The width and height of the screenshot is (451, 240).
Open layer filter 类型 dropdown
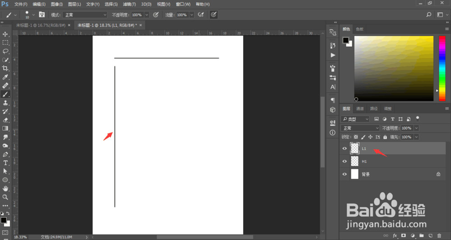point(355,119)
